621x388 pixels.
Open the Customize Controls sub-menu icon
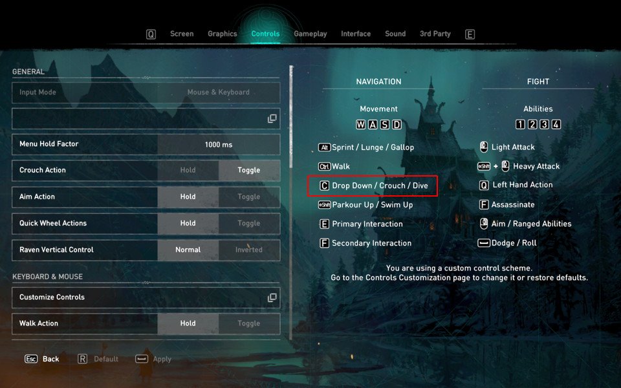[x=272, y=297]
